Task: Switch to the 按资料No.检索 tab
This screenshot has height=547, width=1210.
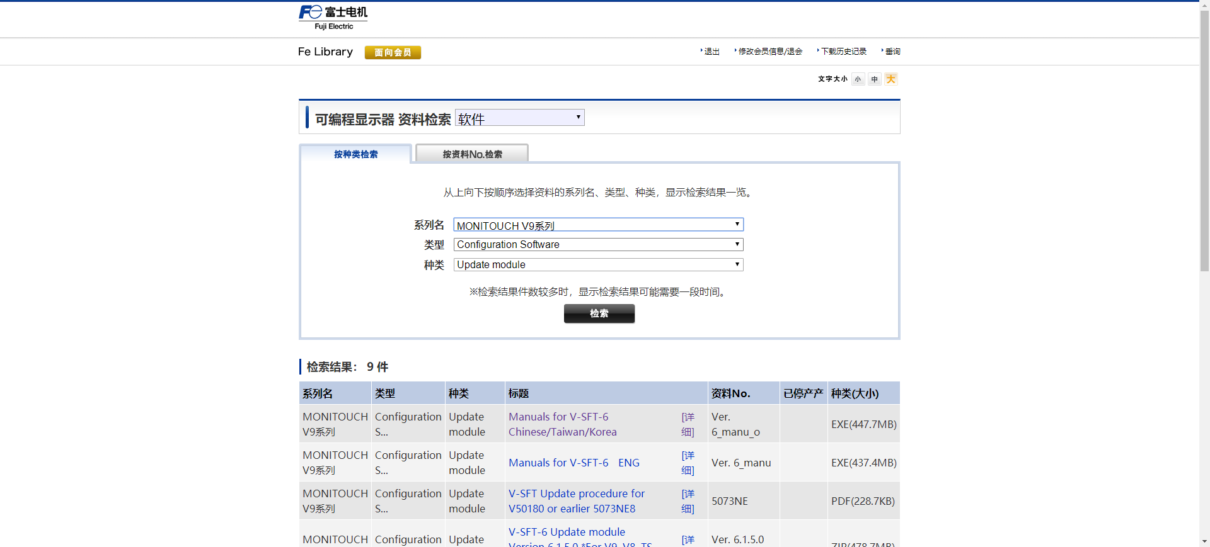Action: click(x=472, y=154)
